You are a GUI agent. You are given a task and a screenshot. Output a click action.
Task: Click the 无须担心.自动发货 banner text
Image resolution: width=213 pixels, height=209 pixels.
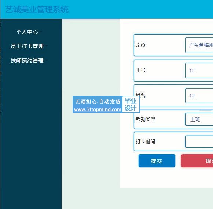98,101
